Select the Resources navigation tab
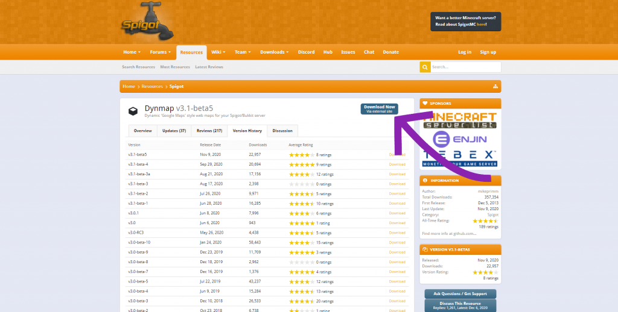This screenshot has width=618, height=312. point(191,52)
